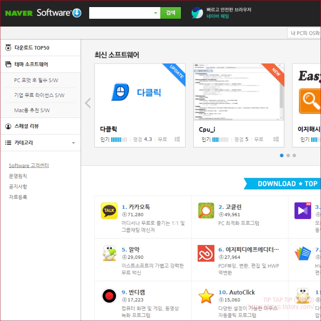Screen dimensions: 321x321
Task: Open 다운로드 TOP50 menu
Action: 41,48
